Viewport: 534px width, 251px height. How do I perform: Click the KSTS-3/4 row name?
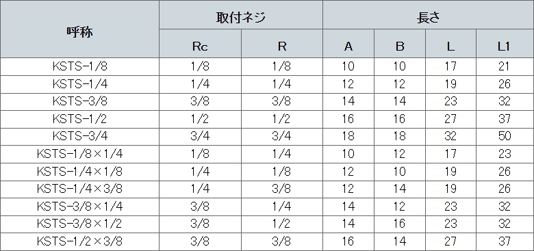tap(79, 136)
